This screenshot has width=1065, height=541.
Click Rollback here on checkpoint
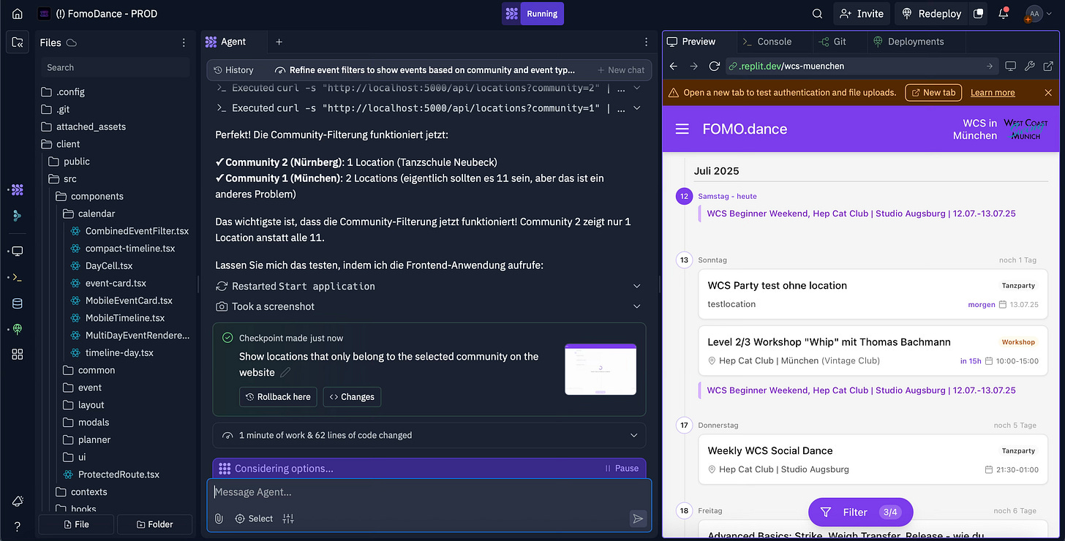[x=279, y=397]
